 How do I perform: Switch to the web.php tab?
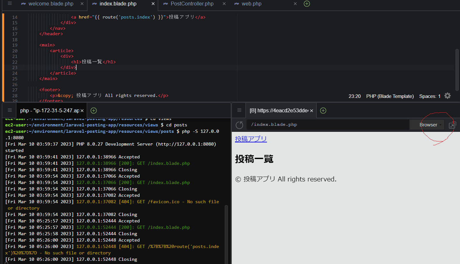tap(251, 4)
